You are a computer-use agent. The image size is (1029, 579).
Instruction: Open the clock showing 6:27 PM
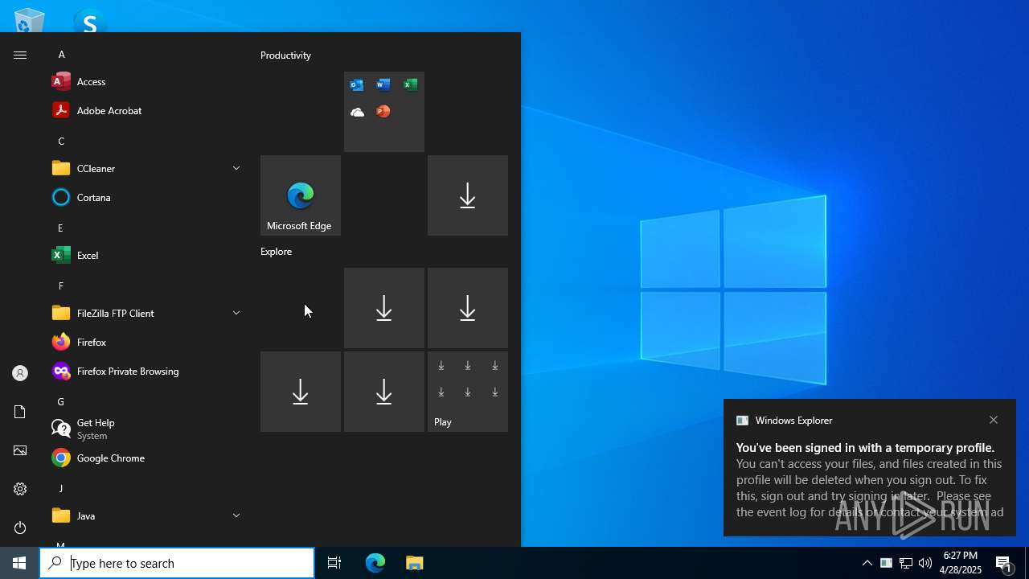point(961,563)
